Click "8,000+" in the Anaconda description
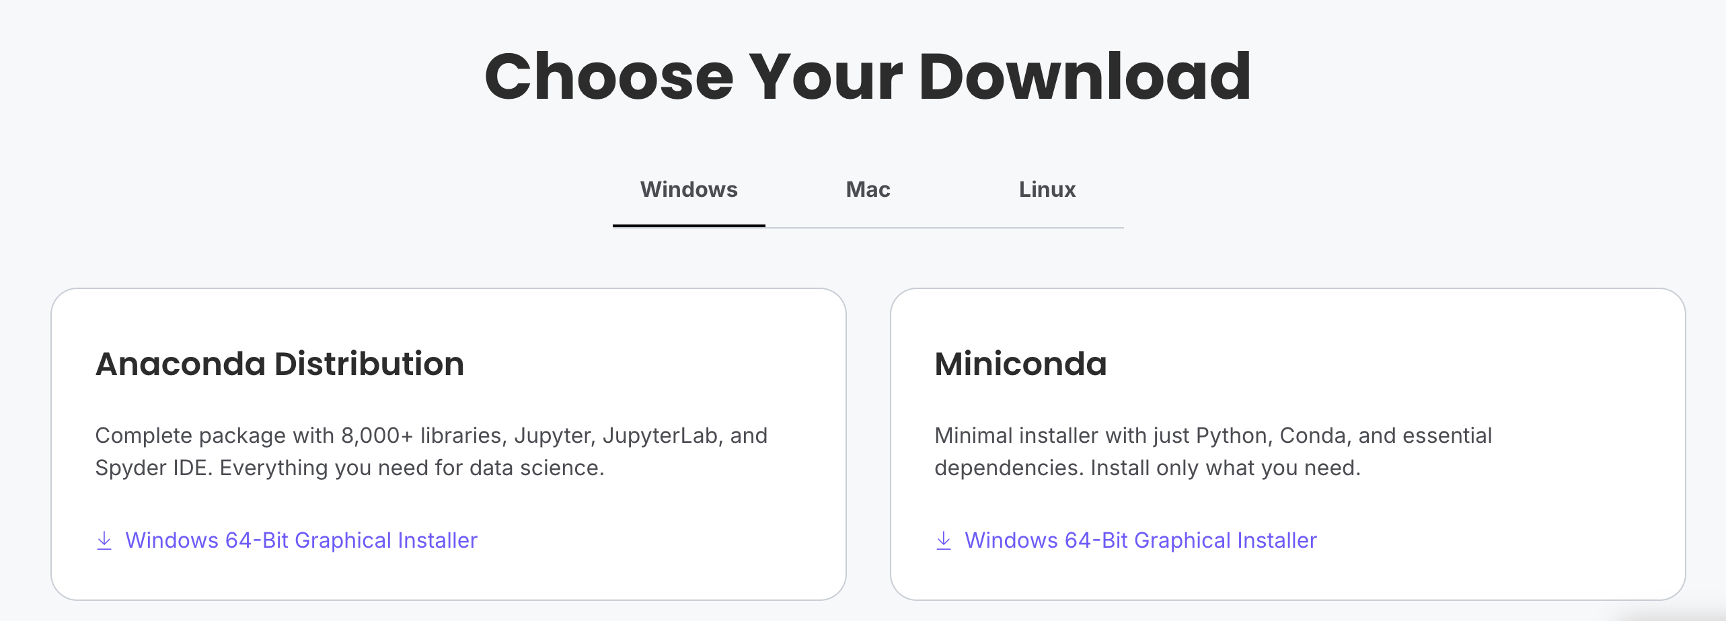 [377, 436]
